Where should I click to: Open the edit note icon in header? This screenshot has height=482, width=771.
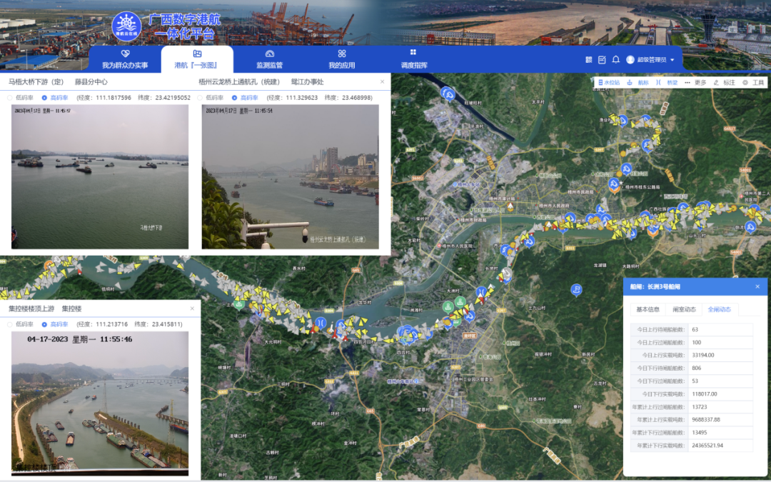tap(602, 59)
